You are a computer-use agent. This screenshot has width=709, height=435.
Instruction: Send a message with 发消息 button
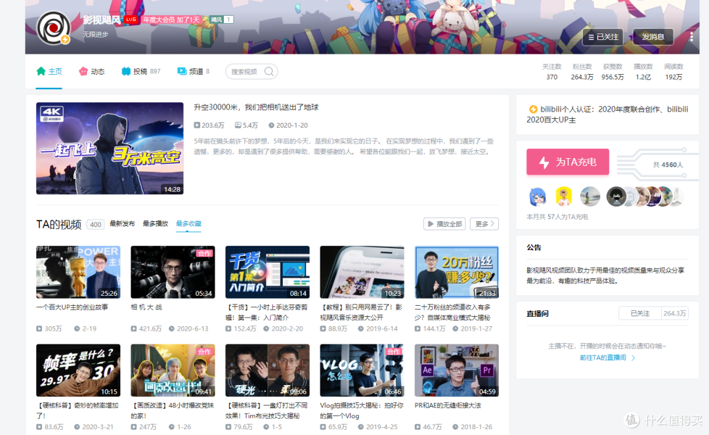click(653, 37)
